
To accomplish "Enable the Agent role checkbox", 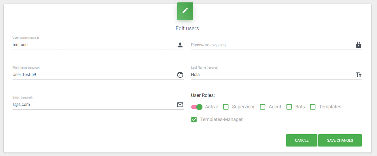I will [x=263, y=107].
